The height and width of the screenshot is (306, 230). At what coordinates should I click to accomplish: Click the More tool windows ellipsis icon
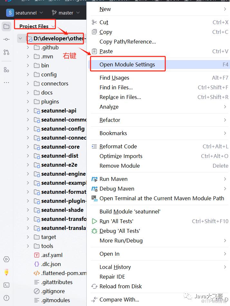point(6,83)
